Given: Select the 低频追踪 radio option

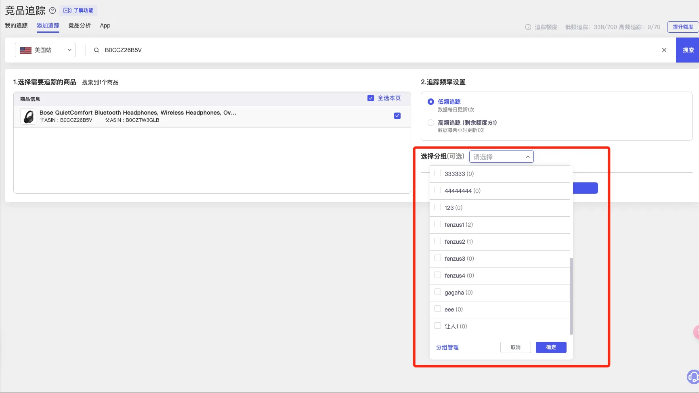Looking at the screenshot, I should (x=431, y=102).
